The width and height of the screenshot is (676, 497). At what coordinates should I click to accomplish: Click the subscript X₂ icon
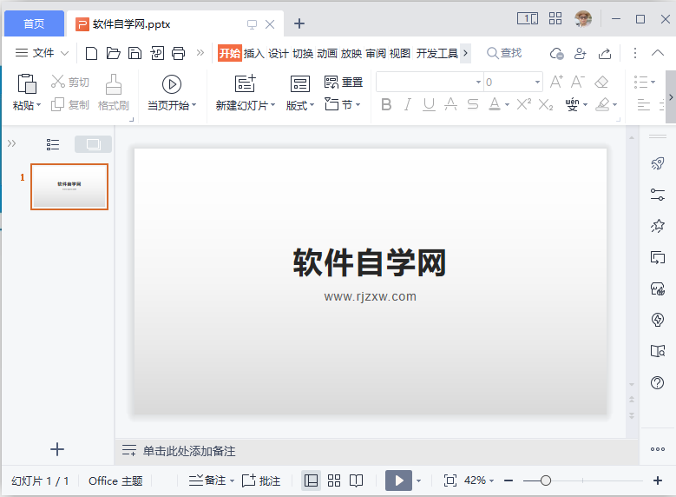click(546, 104)
